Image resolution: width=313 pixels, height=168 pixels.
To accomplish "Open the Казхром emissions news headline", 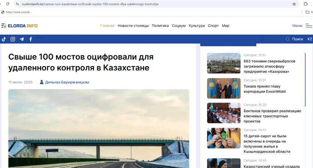I will [x=269, y=66].
